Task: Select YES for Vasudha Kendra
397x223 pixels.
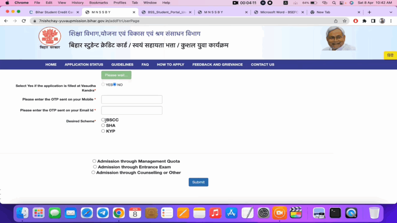Action: click(x=103, y=84)
